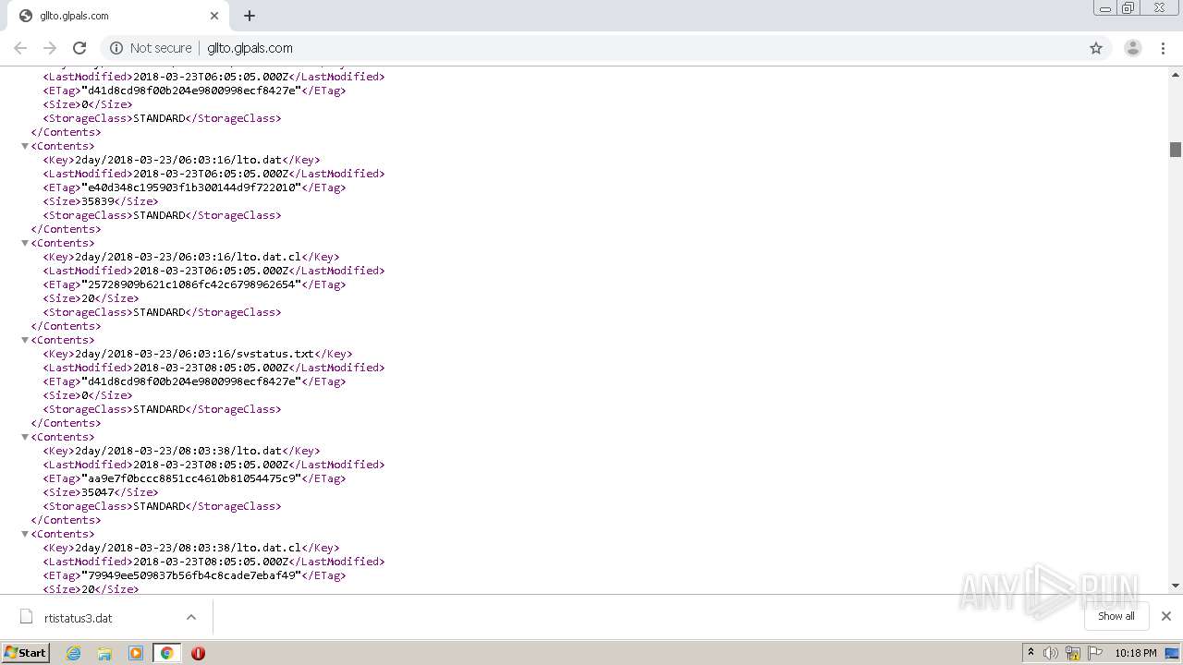Close the downloads bar
The height and width of the screenshot is (665, 1183).
pos(1166,616)
